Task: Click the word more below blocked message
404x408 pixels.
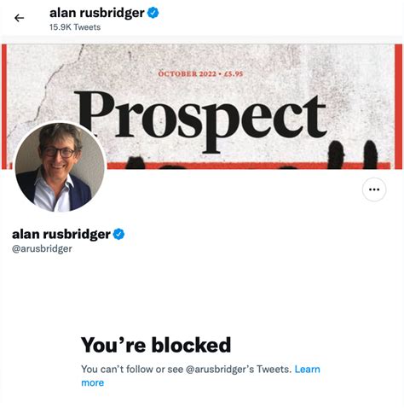Action: (93, 383)
